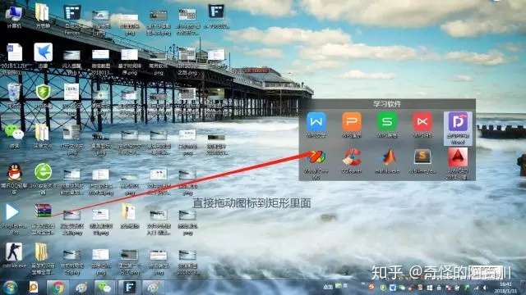Open the system tray clock
This screenshot has height=295, width=526.
click(505, 288)
